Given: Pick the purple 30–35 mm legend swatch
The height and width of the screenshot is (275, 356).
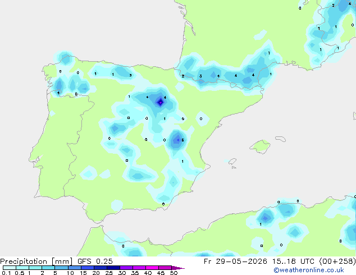Looking at the screenshot, I should 126,268.
